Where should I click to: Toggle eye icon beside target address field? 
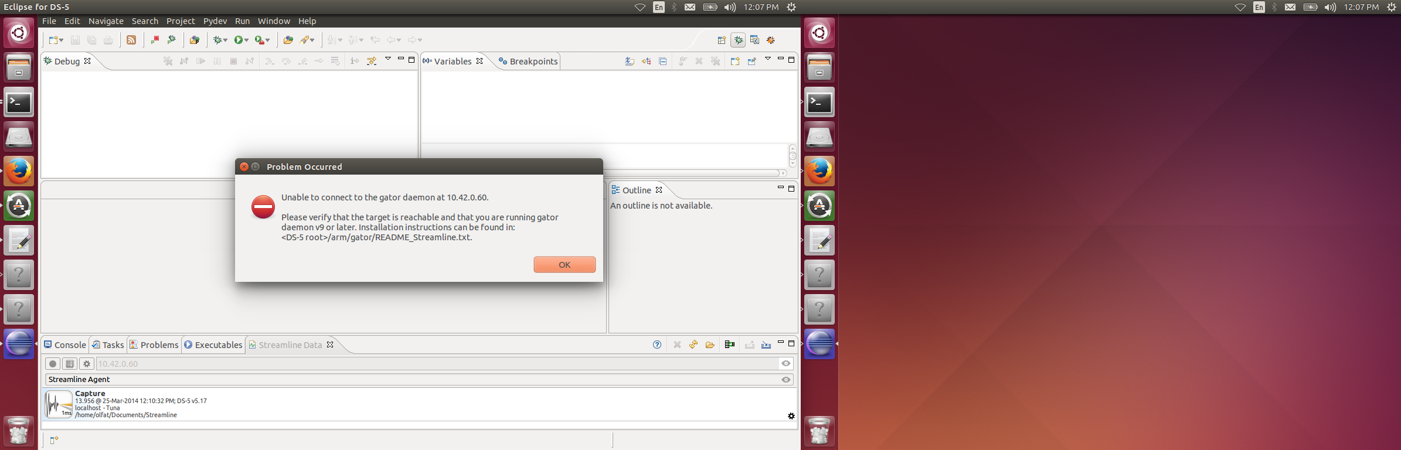click(x=785, y=364)
